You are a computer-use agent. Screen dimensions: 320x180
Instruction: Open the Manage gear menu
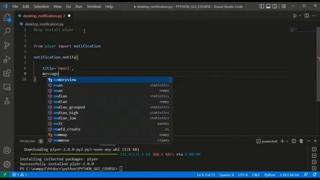tap(7, 164)
